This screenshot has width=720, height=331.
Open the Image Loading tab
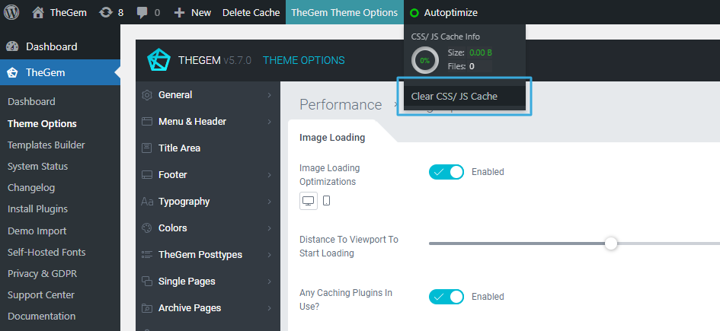click(332, 138)
